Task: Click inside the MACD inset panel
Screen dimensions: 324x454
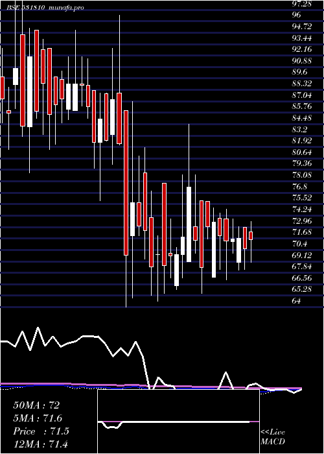Action: click(178, 422)
